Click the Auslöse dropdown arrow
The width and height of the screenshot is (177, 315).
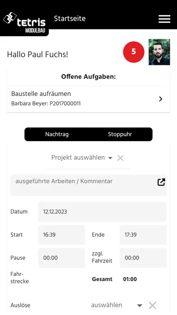140,305
